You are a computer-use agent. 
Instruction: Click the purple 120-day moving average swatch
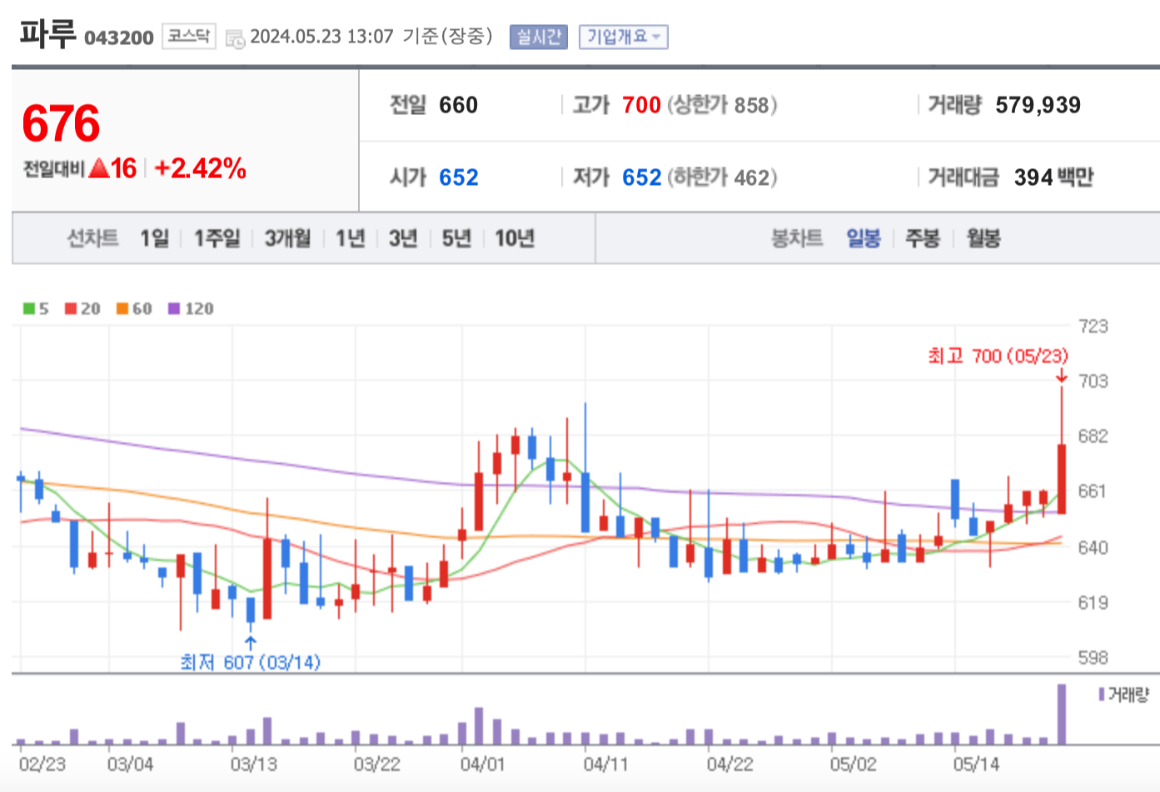click(174, 309)
